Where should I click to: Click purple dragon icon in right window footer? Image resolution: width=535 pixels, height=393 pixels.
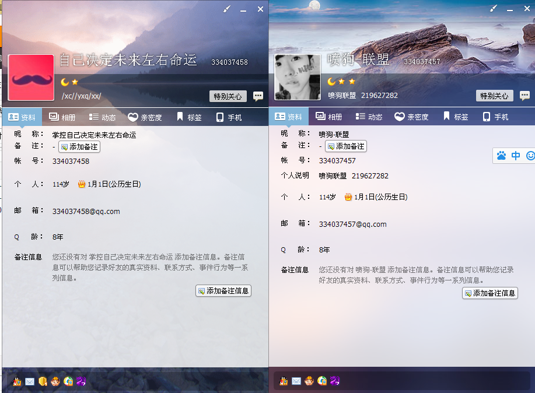click(x=335, y=381)
